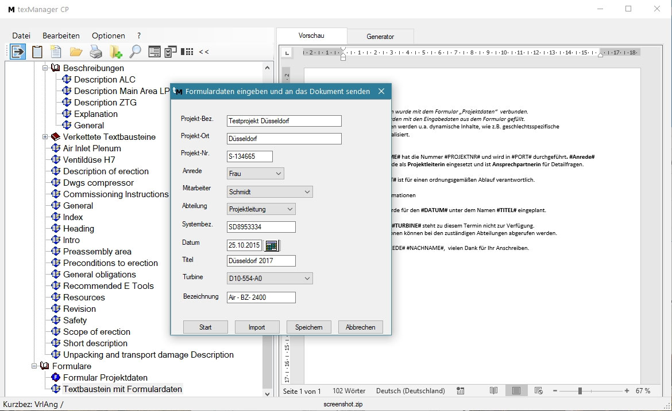
Task: Open the Optionen menu
Action: [x=109, y=36]
